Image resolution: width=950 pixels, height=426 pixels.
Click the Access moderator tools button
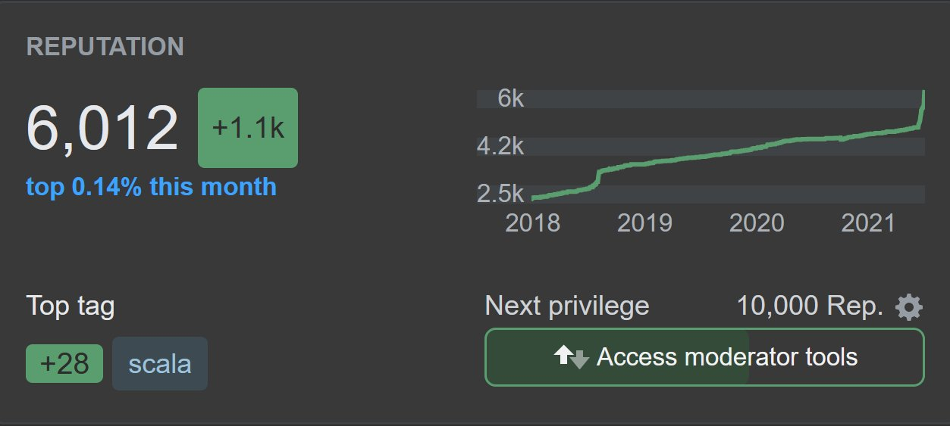704,357
